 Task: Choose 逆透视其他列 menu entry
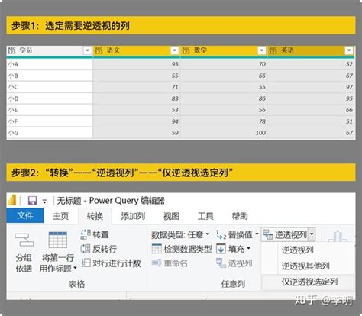[x=305, y=266]
